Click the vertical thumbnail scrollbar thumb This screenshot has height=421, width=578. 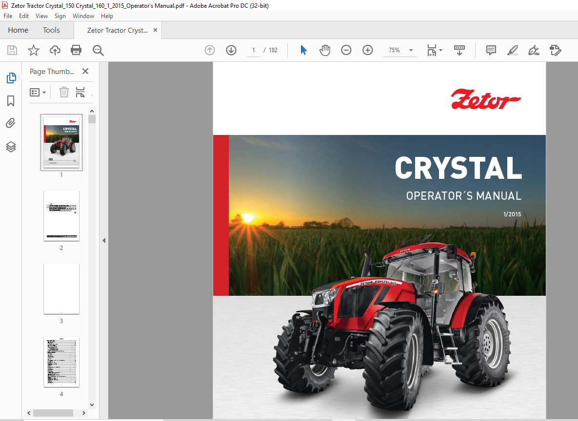[92, 119]
